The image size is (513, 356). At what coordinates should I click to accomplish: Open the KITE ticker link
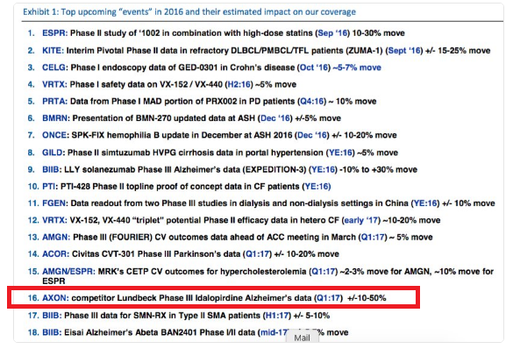53,51
